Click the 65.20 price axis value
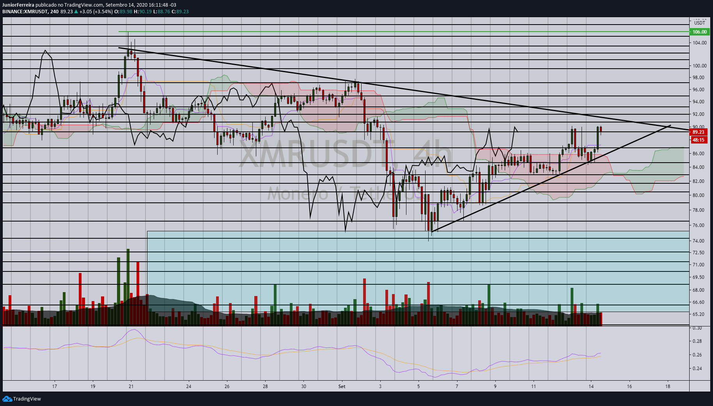713x406 pixels. (698, 314)
